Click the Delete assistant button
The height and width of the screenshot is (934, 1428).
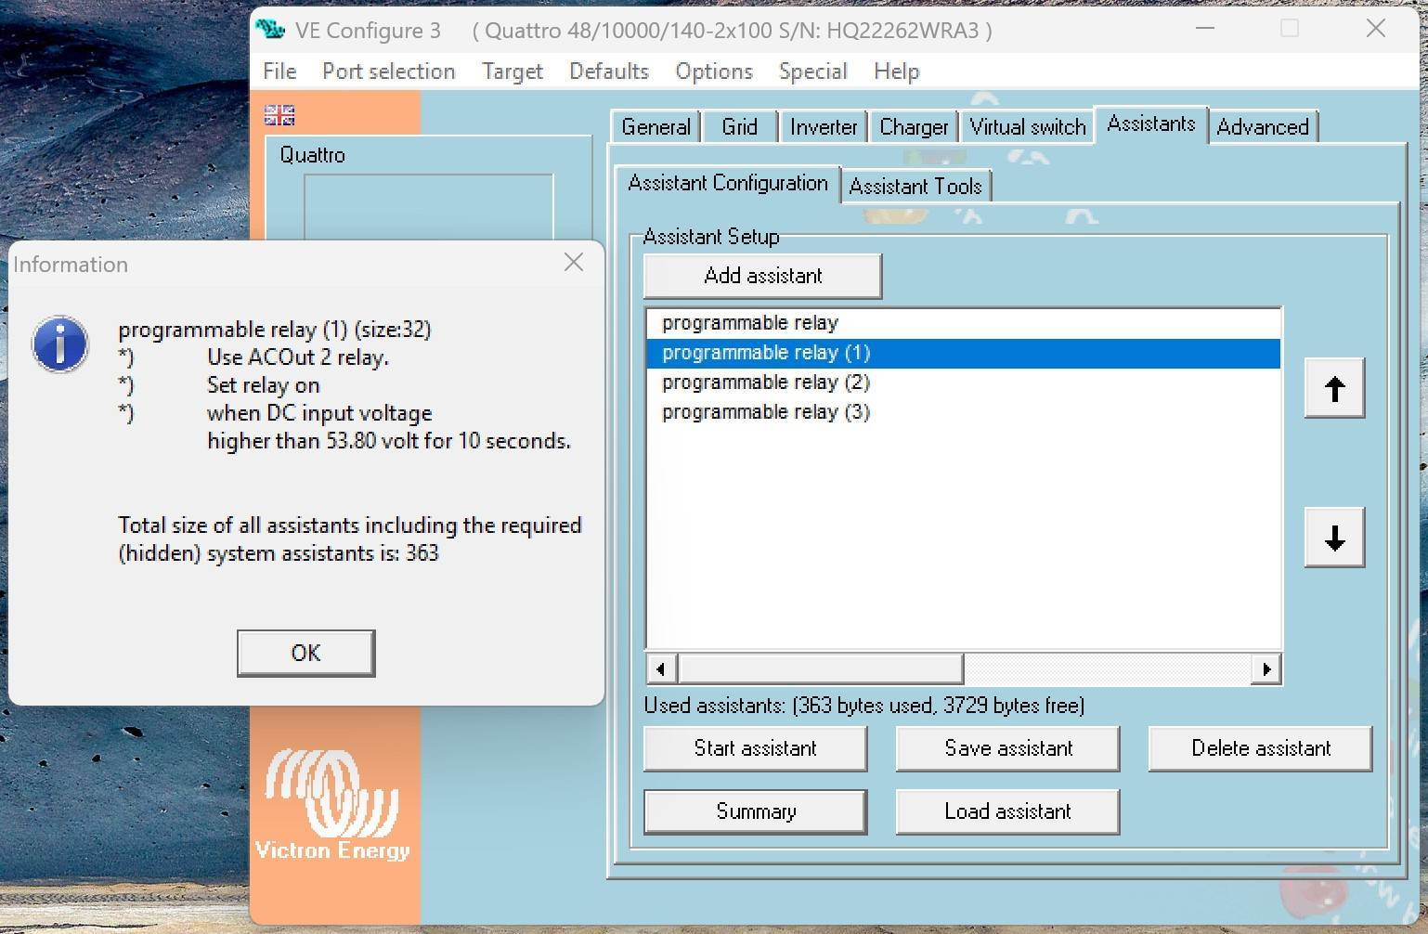(1260, 748)
